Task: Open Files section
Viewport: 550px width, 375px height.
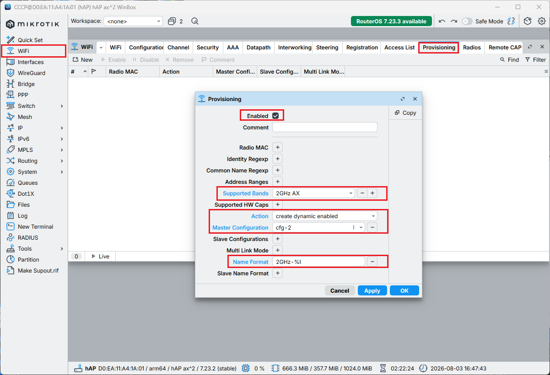Action: pyautogui.click(x=24, y=205)
